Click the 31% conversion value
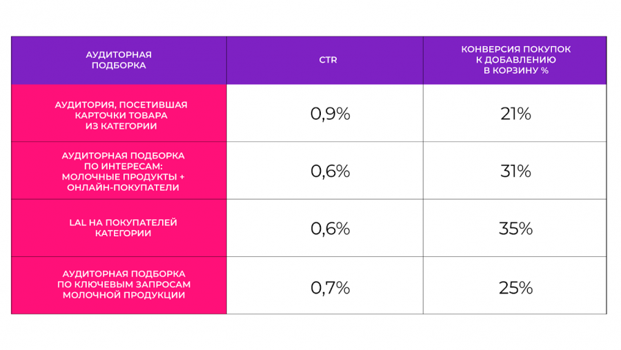This screenshot has width=621, height=350. click(x=515, y=172)
